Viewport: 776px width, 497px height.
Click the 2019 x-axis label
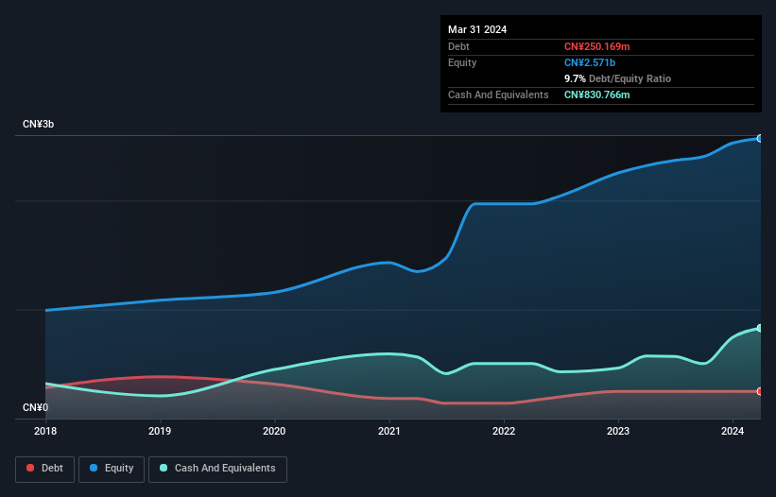point(160,431)
